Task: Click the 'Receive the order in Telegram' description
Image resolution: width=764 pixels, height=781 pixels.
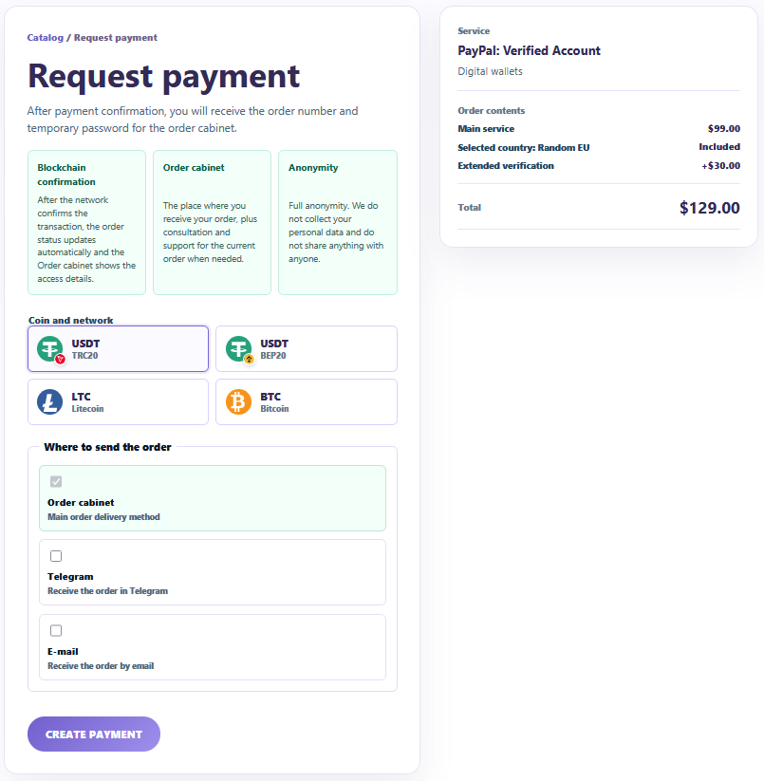Action: (107, 591)
